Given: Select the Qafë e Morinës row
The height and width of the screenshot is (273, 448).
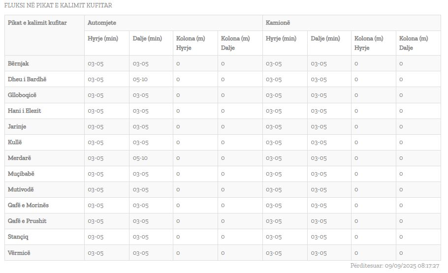Looking at the screenshot, I should pyautogui.click(x=29, y=205).
